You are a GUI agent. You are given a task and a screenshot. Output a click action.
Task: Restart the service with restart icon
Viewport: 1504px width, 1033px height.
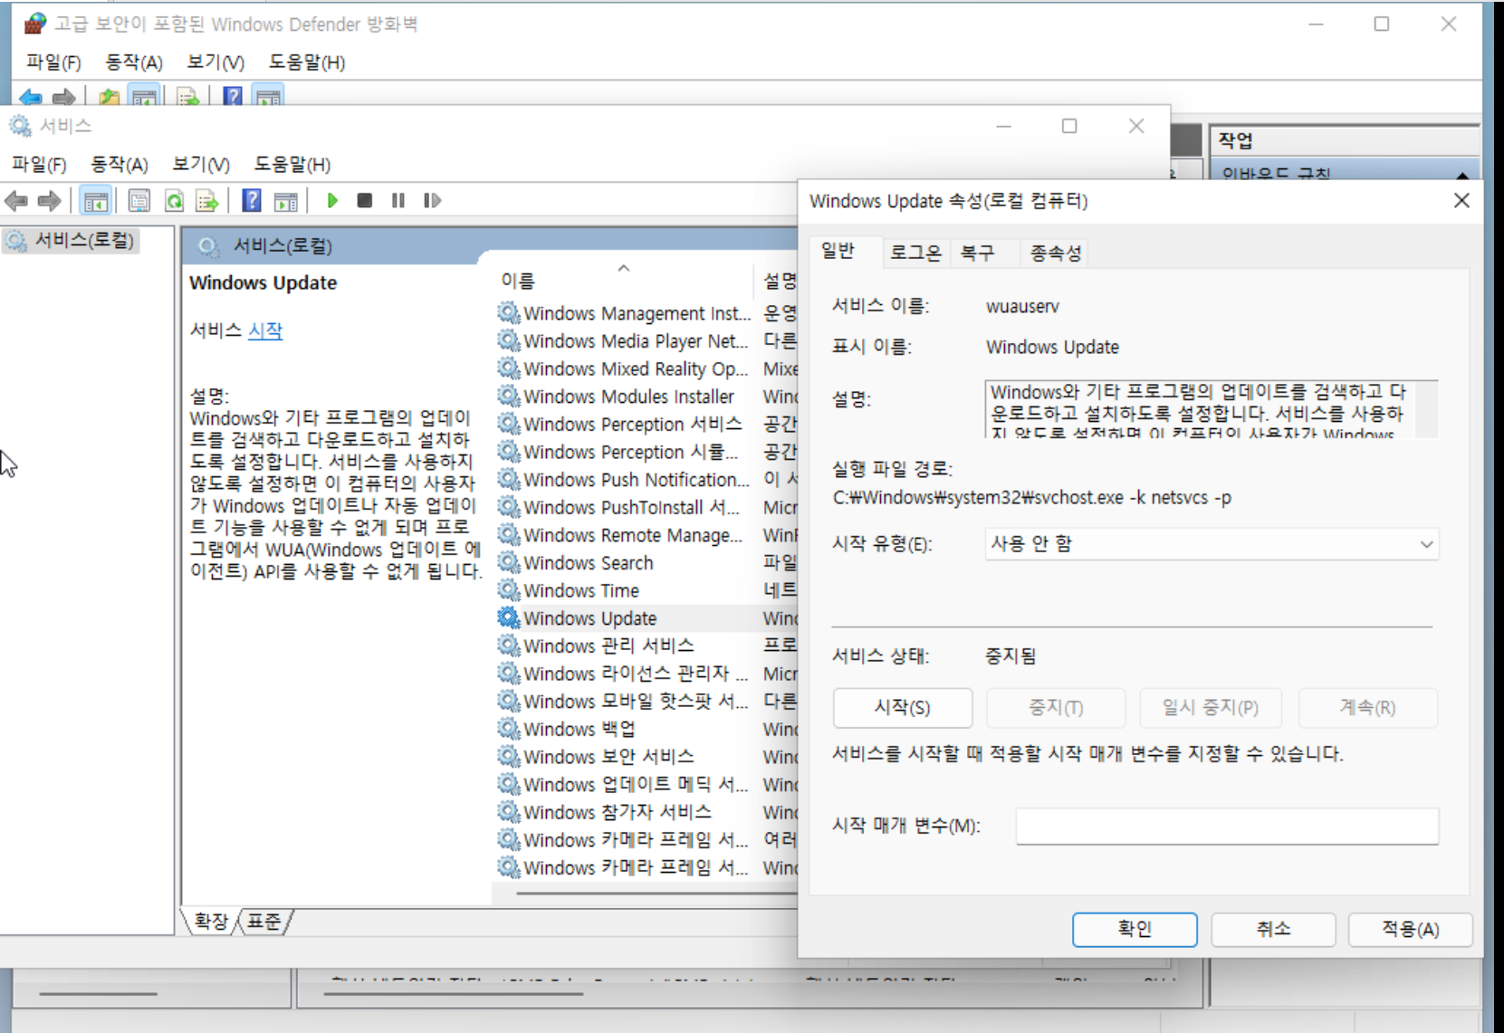click(x=432, y=201)
